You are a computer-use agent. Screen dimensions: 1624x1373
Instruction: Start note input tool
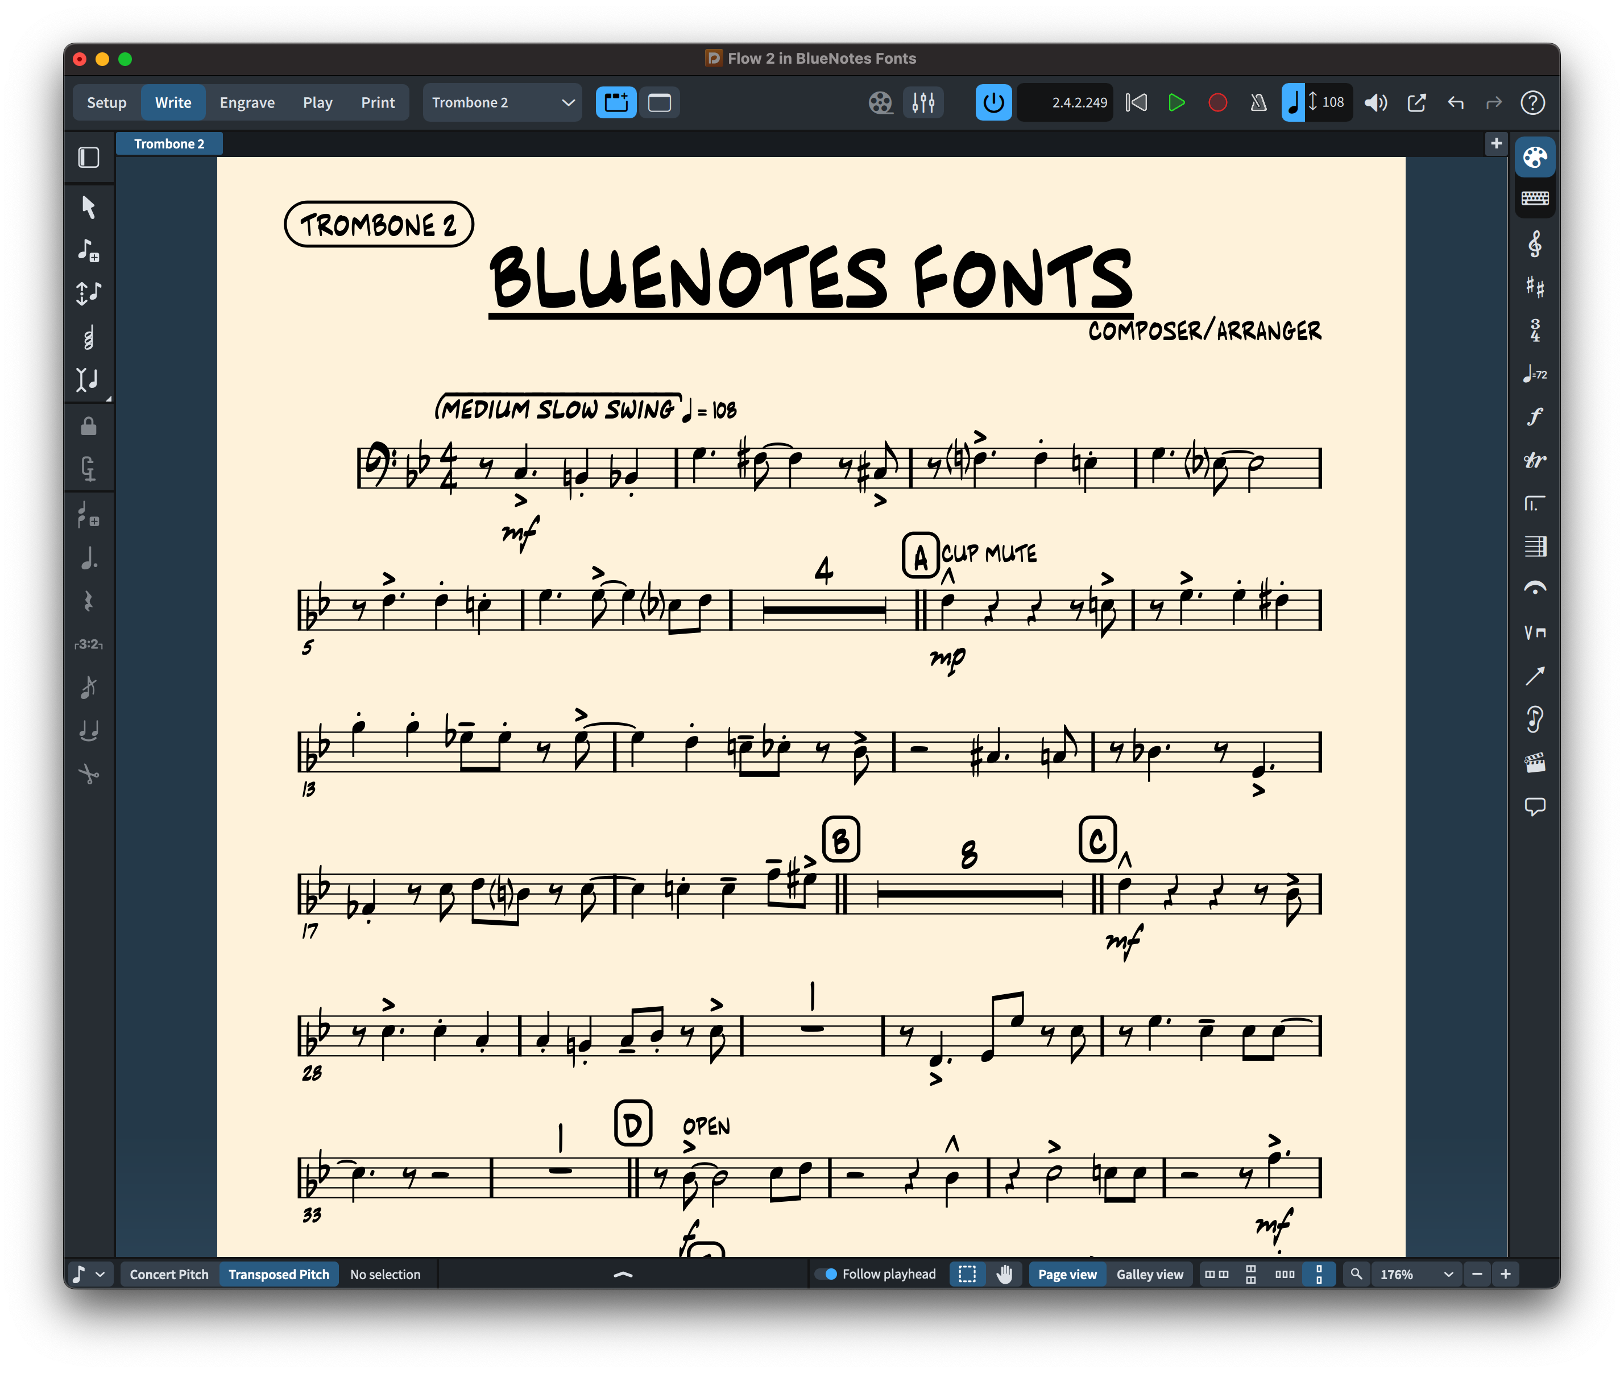click(89, 250)
